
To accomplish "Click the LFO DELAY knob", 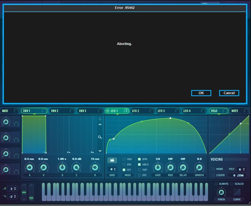I will [183, 167].
